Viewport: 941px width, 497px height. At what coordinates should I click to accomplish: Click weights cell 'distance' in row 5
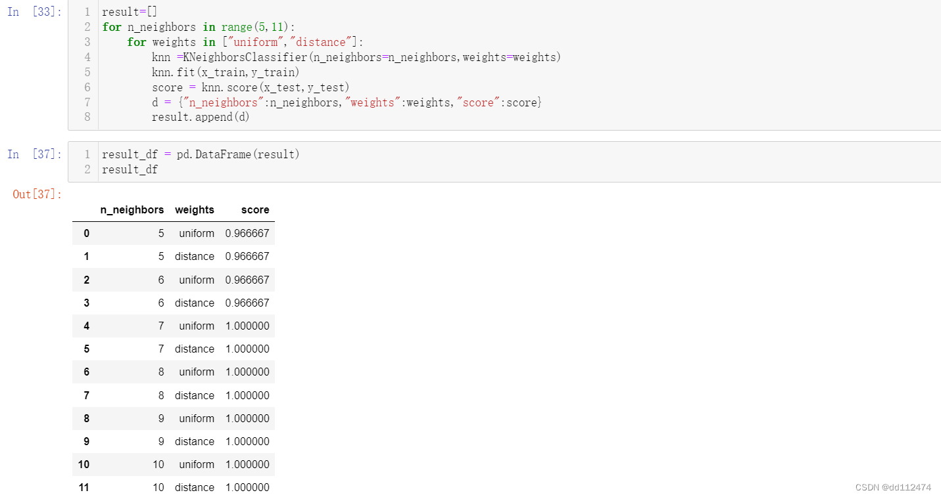pos(195,349)
